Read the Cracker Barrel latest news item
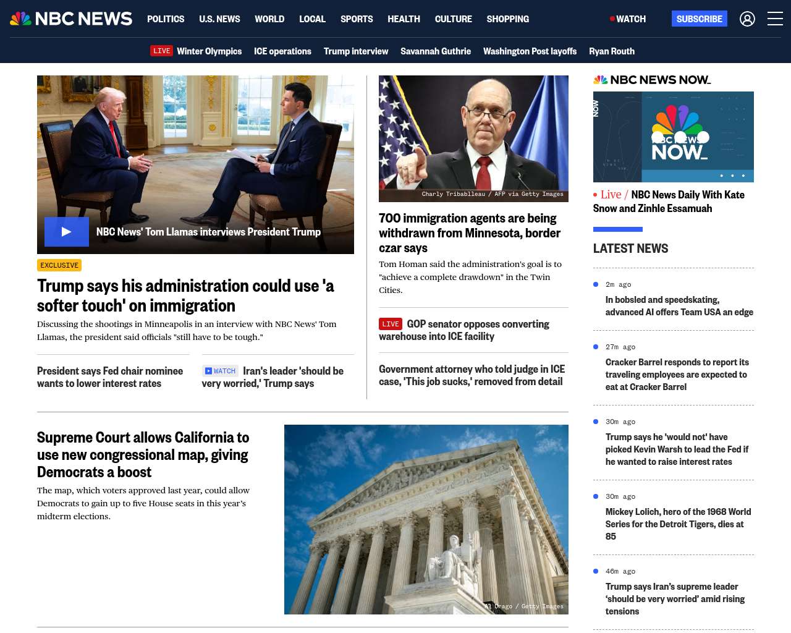 [x=677, y=375]
